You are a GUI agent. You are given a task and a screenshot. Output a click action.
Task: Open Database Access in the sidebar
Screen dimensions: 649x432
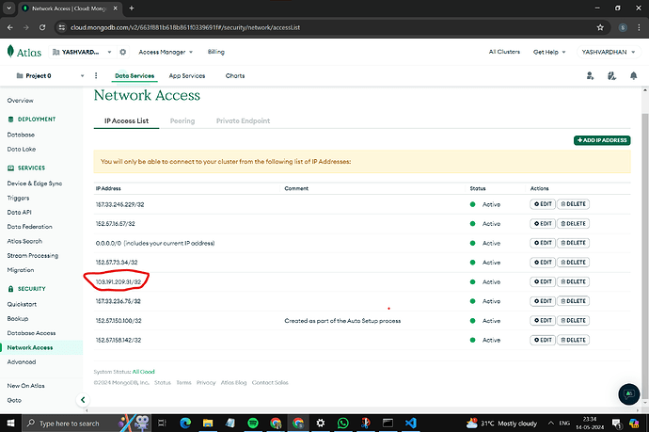tap(31, 332)
